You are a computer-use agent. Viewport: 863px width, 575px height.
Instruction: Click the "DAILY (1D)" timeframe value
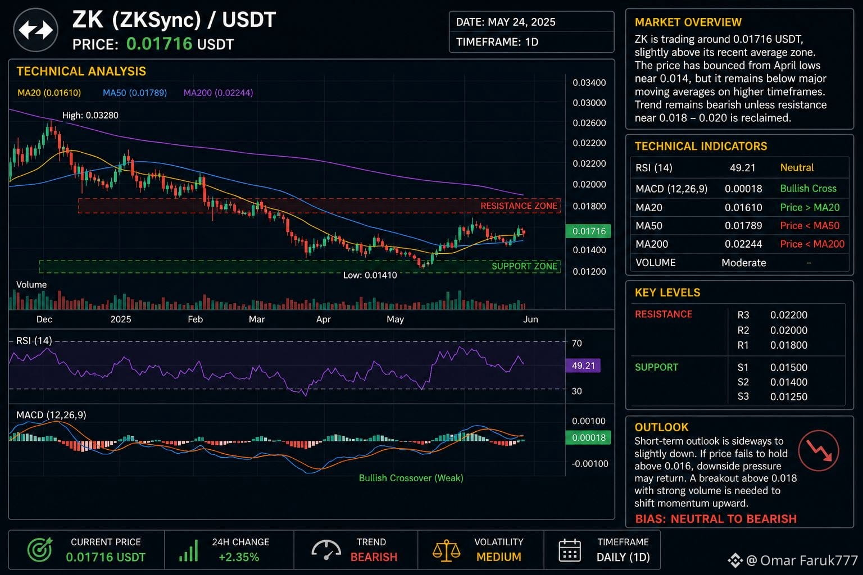click(623, 557)
